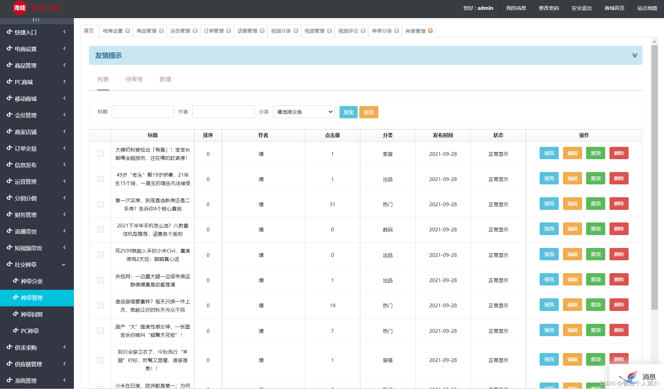The width and height of the screenshot is (664, 389).
Task: Click the blue 搜索 button
Action: pyautogui.click(x=348, y=112)
